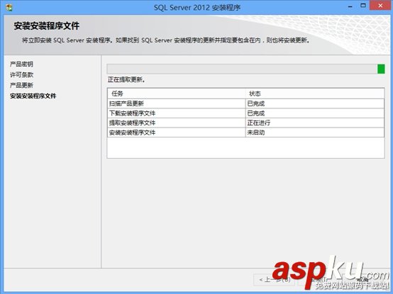Click the < 上一步(B) back button
Screen dimensions: 393x294
click(x=275, y=280)
